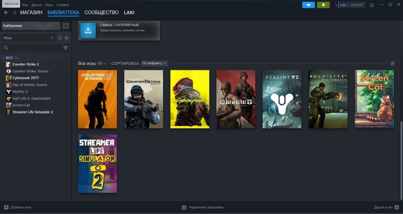403x214 pixels.
Task: Switch to the МАГАЗИН tab
Action: (31, 12)
